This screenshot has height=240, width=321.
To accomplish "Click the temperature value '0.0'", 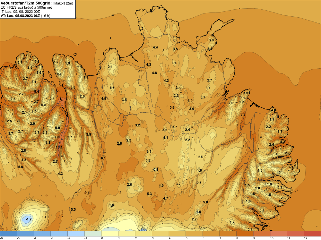I will tap(57, 128).
